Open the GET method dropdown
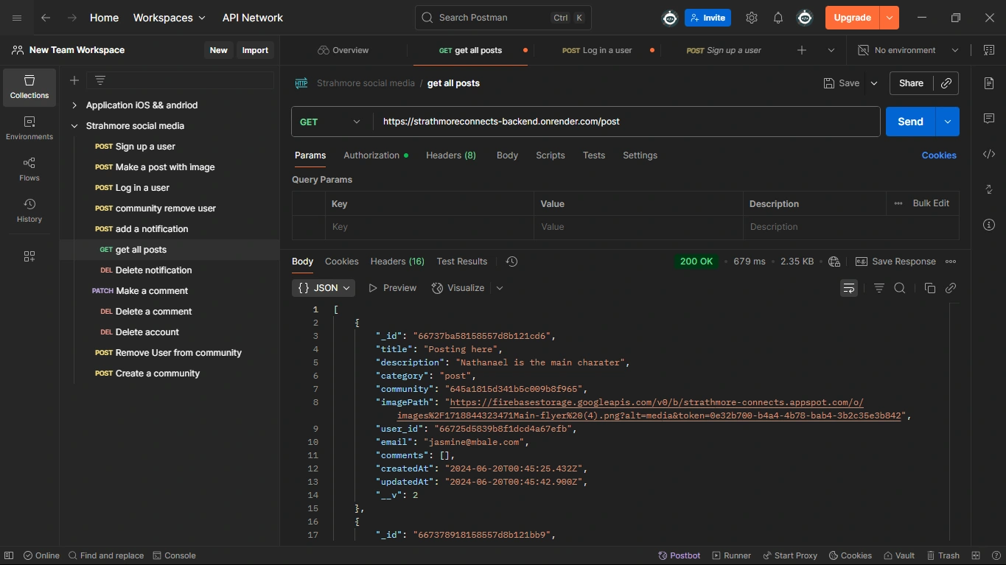 tap(330, 122)
